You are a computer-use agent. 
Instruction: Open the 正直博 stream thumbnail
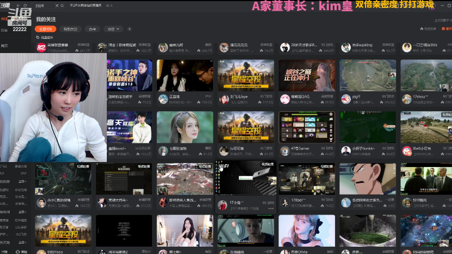point(185,76)
